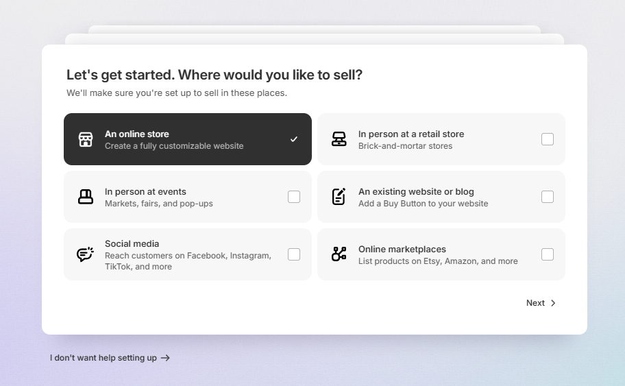
Task: Pick the List products on Etsy, Amazon description
Action: [x=438, y=261]
